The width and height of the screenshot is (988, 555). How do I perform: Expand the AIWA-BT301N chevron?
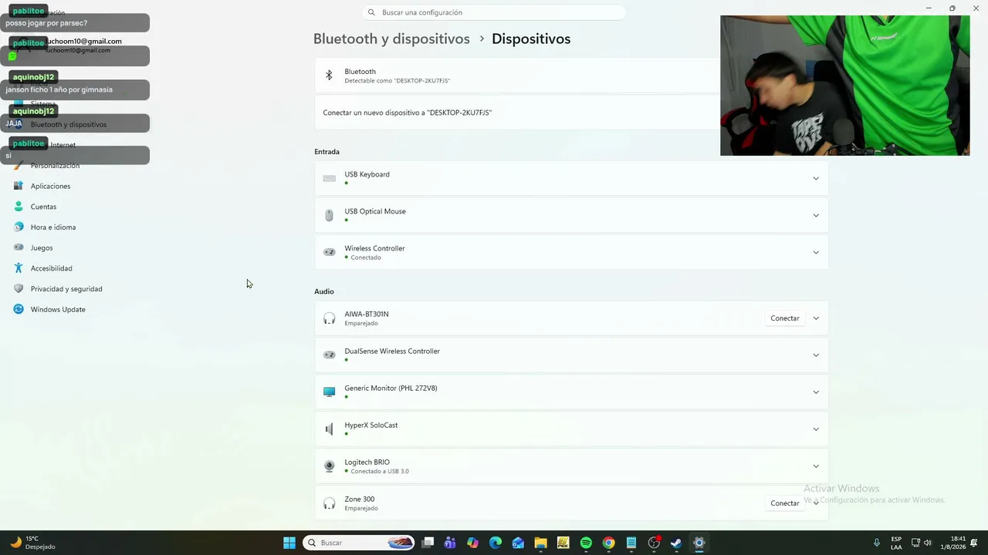click(816, 318)
